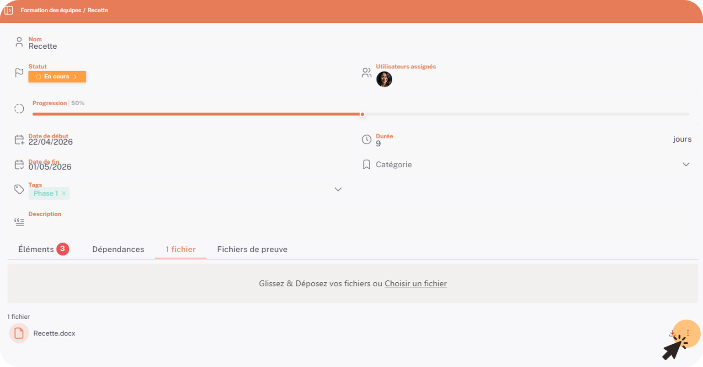Viewport: 703px width, 367px height.
Task: Click the bookmark icon beside Catégorie
Action: pyautogui.click(x=367, y=165)
